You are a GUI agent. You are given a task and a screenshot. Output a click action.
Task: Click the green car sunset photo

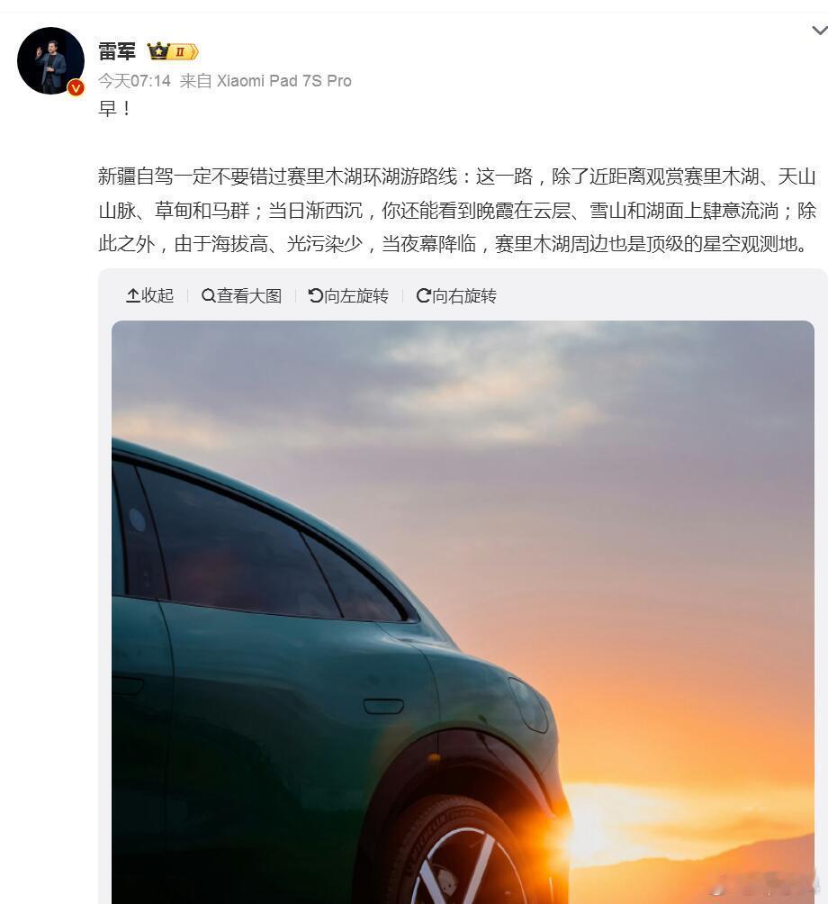coord(463,612)
